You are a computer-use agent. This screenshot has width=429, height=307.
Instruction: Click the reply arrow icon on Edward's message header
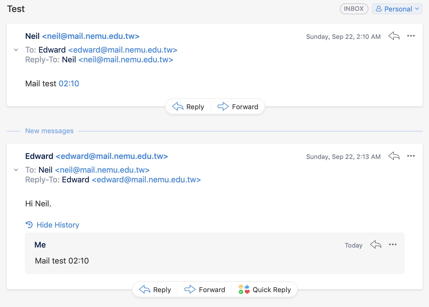pyautogui.click(x=394, y=156)
